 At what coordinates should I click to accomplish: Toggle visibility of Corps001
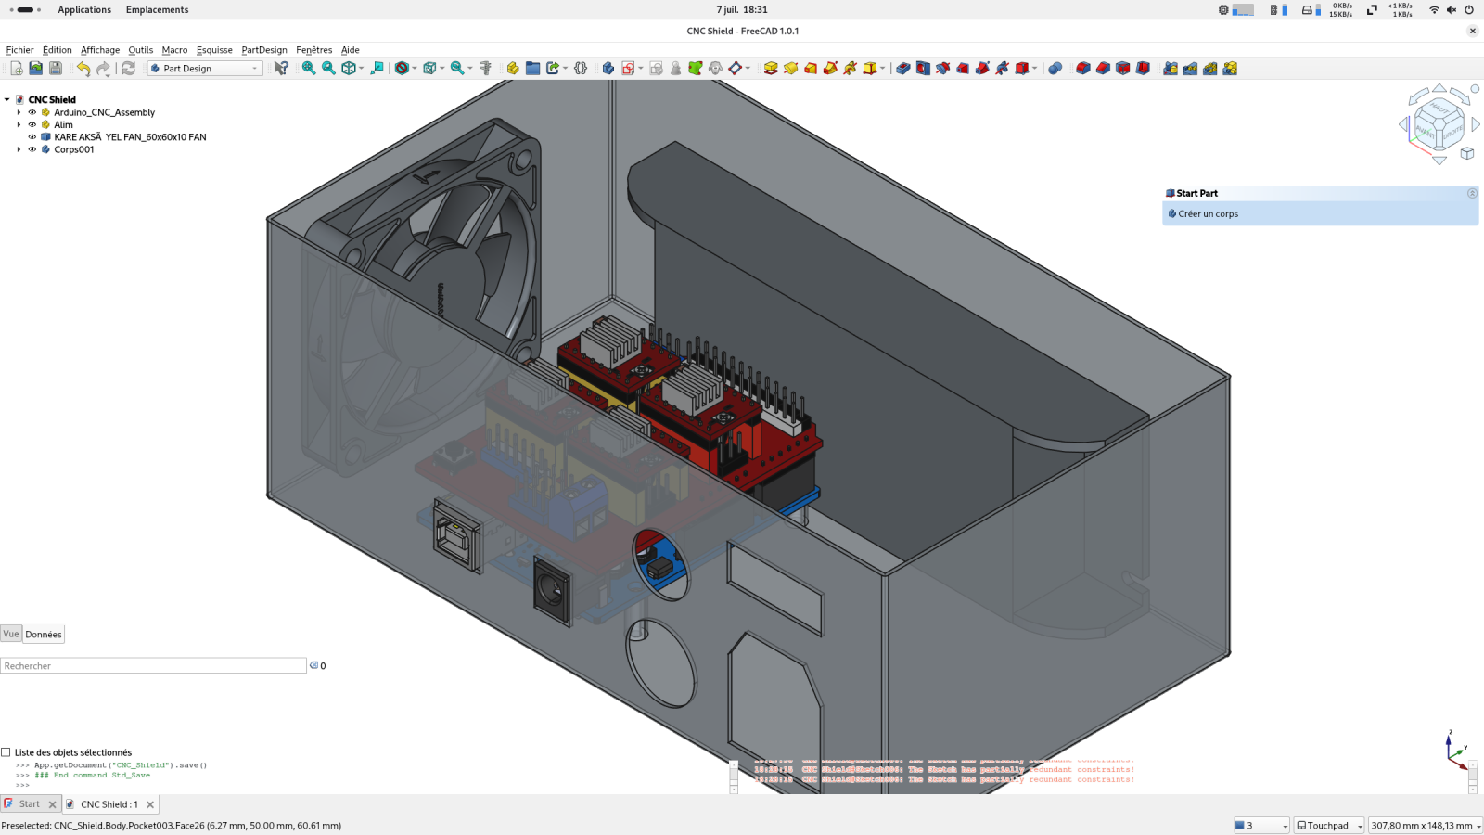pyautogui.click(x=32, y=149)
